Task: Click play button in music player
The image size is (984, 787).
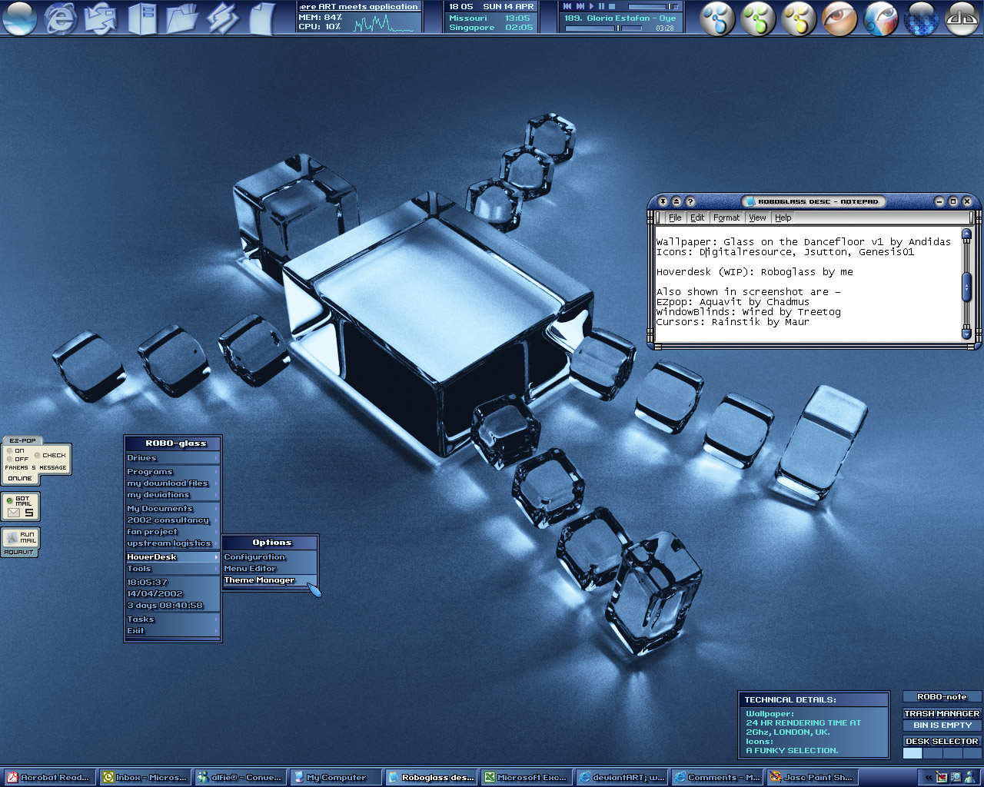Action: (x=590, y=6)
